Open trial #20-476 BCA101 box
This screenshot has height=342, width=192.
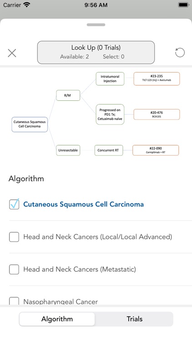pyautogui.click(x=157, y=114)
